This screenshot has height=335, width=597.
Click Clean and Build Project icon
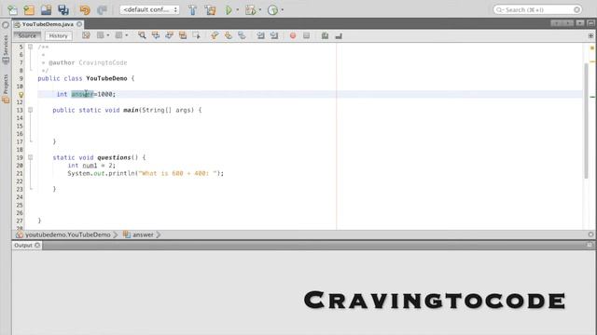210,10
